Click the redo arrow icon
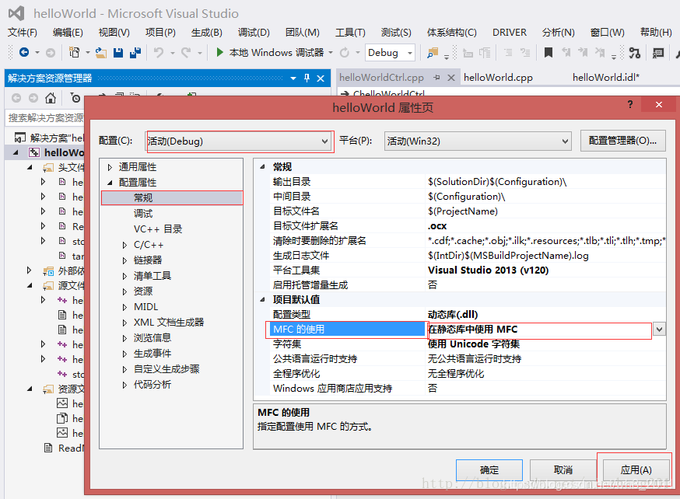Viewport: 680px width, 499px height. pyautogui.click(x=186, y=52)
